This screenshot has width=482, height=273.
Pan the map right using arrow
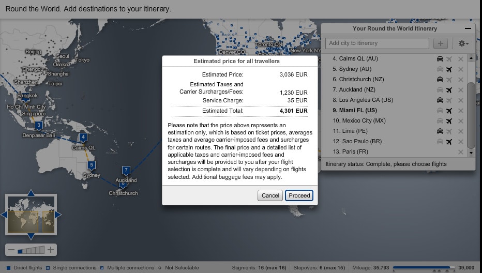point(58,215)
